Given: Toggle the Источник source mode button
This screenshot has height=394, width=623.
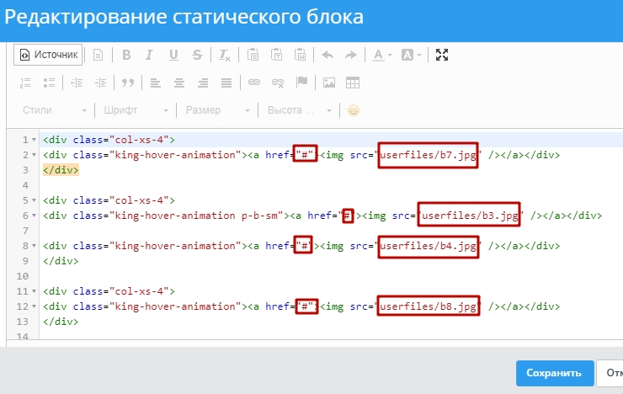Looking at the screenshot, I should pyautogui.click(x=48, y=55).
